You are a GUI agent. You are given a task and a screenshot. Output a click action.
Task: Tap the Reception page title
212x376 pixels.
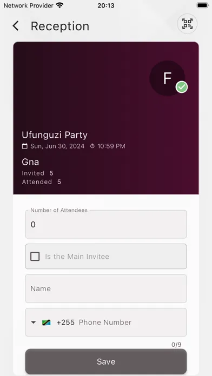[60, 26]
